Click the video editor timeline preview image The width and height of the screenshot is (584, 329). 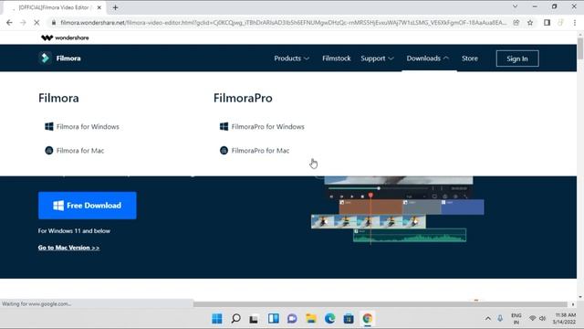click(398, 210)
